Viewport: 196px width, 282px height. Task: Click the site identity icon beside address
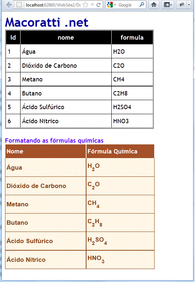click(x=19, y=5)
